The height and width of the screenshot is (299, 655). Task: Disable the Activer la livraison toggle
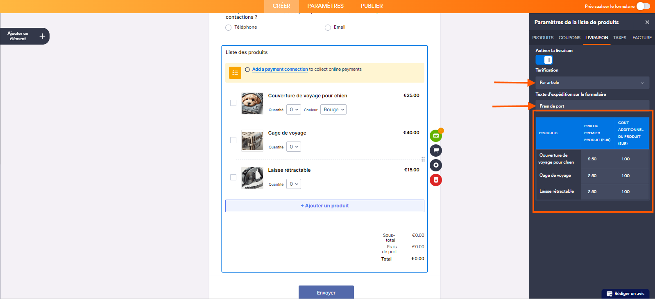[x=544, y=60]
